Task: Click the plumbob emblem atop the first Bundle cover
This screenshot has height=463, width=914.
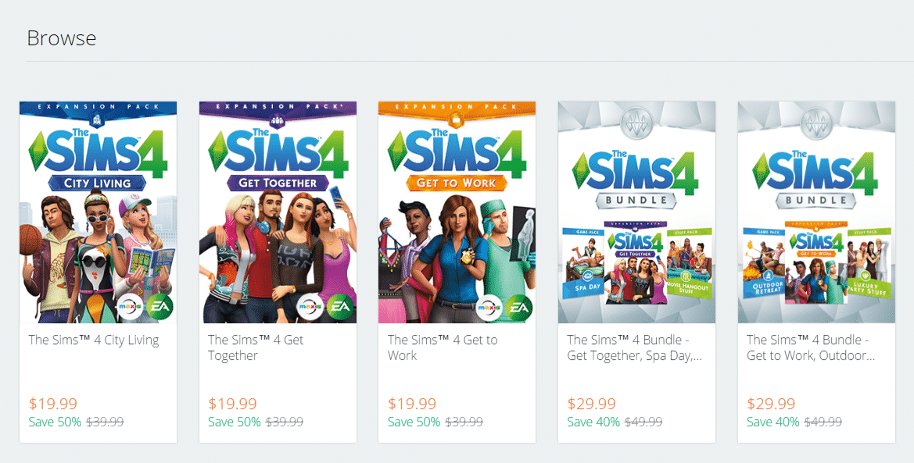Action: (x=636, y=125)
